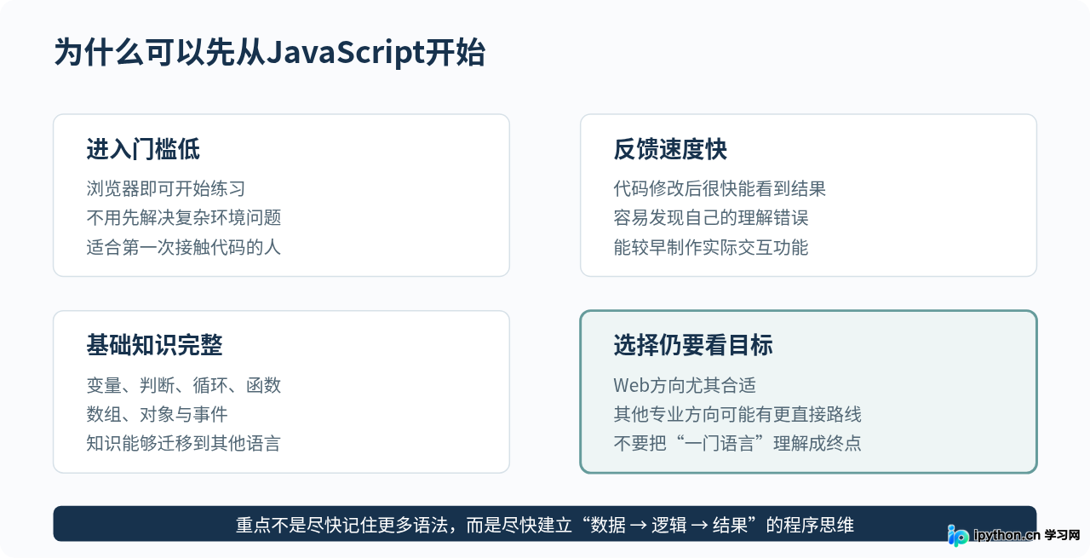Viewport: 1090px width, 558px height.
Task: Select the heading "选择仍要看目标"
Action: pyautogui.click(x=693, y=346)
